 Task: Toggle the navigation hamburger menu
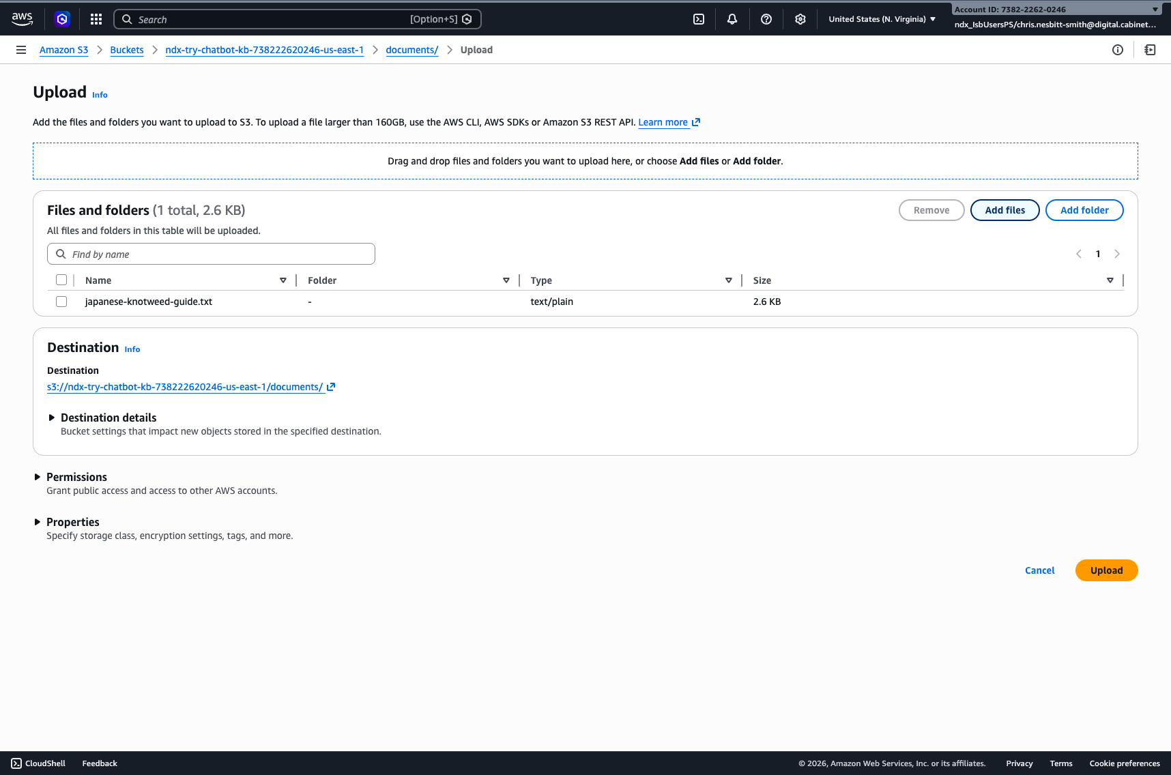[21, 49]
